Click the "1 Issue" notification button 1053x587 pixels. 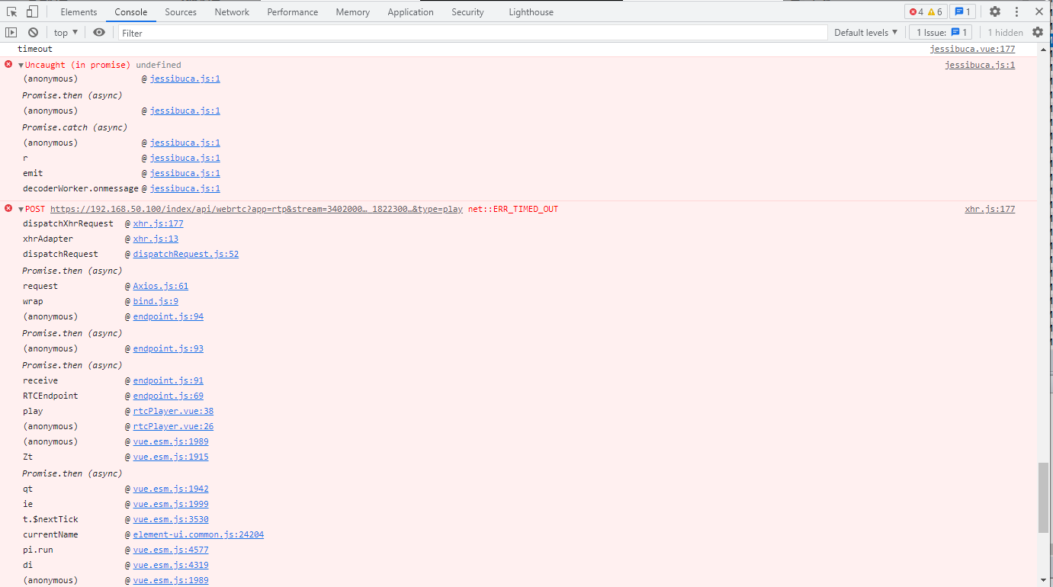coord(940,32)
